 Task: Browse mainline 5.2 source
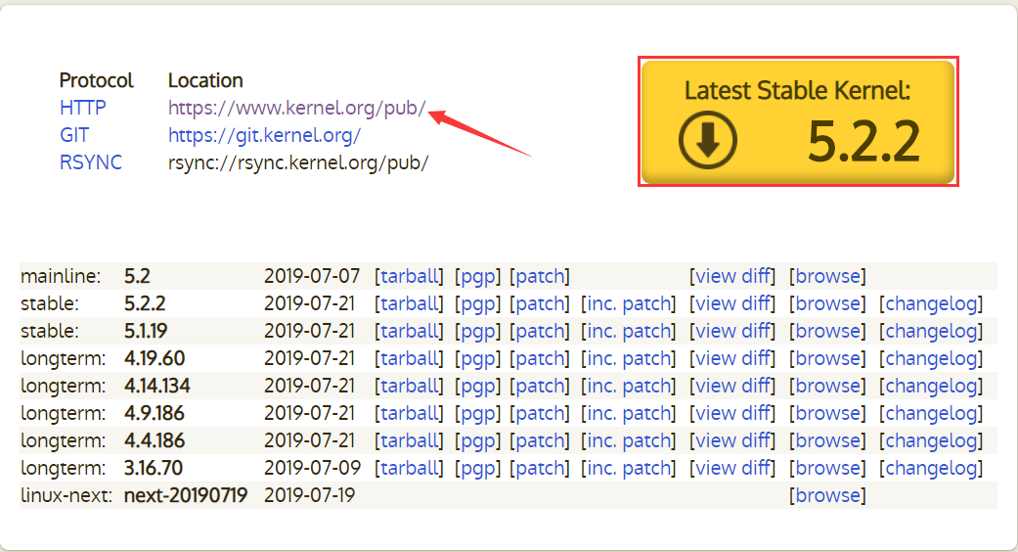[x=827, y=276]
